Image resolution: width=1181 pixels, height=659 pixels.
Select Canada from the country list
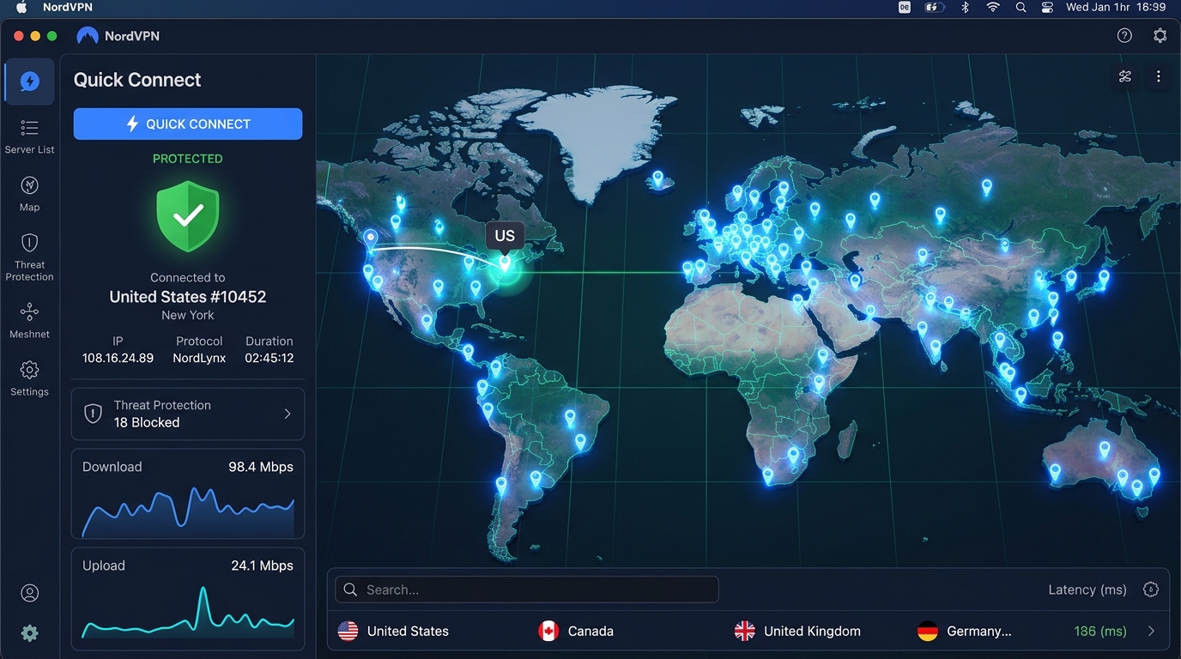click(575, 632)
